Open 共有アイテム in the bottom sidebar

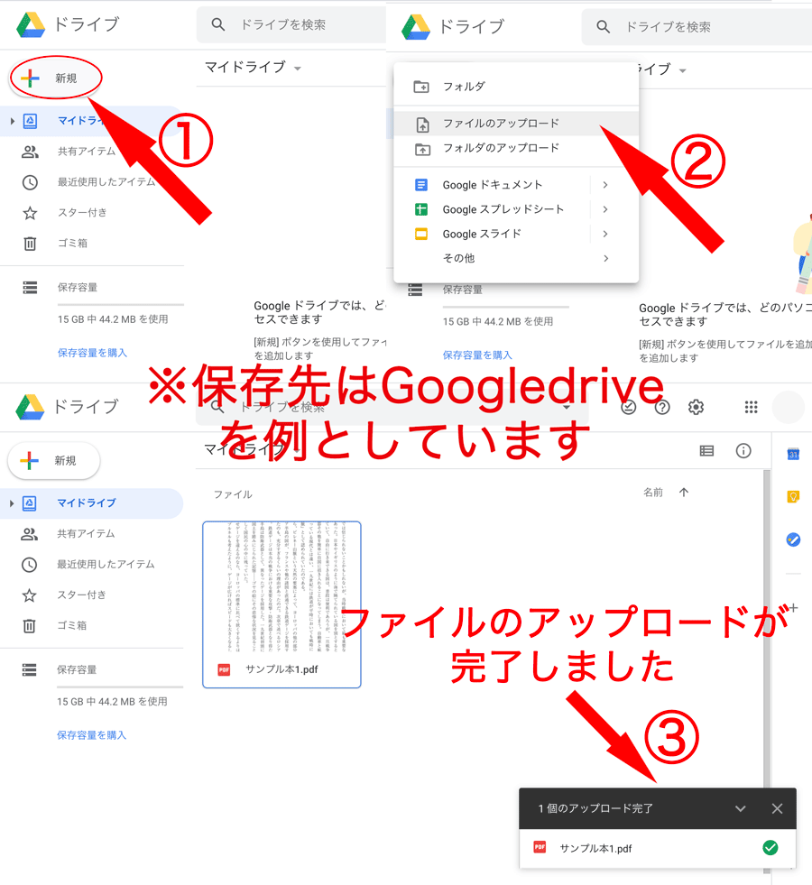tap(86, 533)
